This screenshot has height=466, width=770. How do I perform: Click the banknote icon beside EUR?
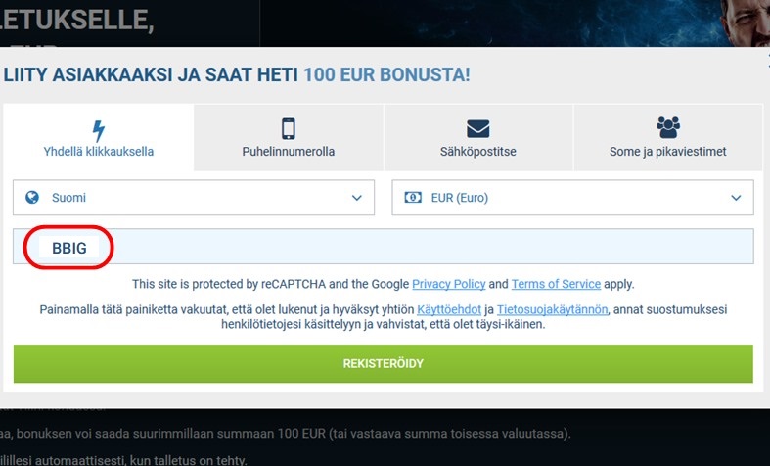tap(412, 198)
